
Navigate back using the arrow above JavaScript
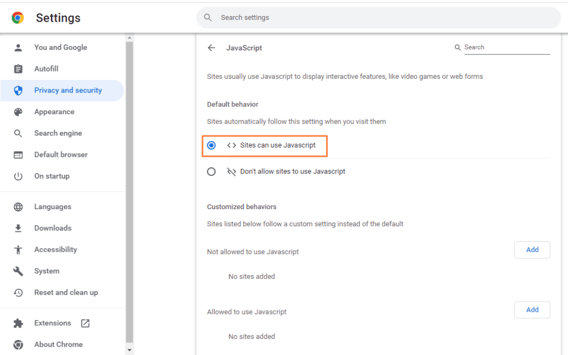[211, 48]
